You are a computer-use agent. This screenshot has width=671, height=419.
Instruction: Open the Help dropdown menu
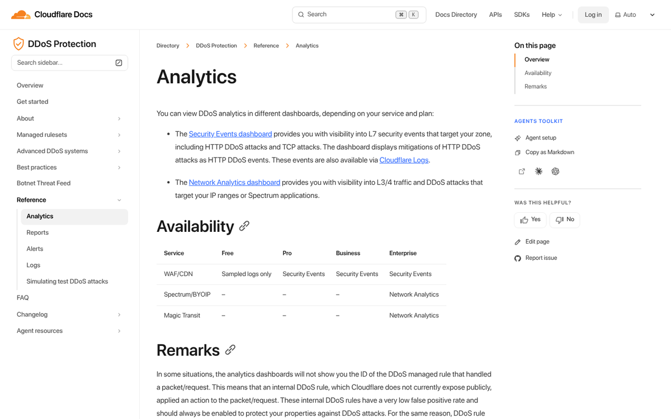(551, 15)
